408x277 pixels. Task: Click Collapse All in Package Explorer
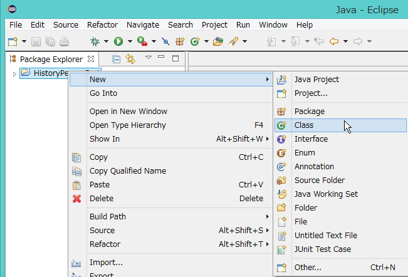pyautogui.click(x=116, y=60)
